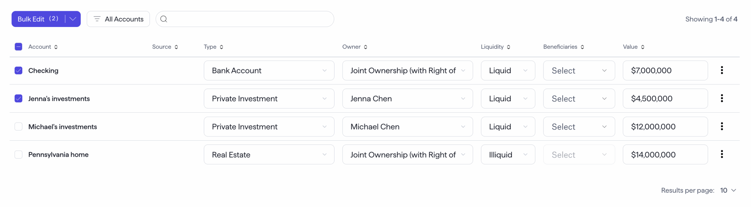Open the All Accounts filter button
This screenshot has height=207, width=751.
tap(118, 19)
